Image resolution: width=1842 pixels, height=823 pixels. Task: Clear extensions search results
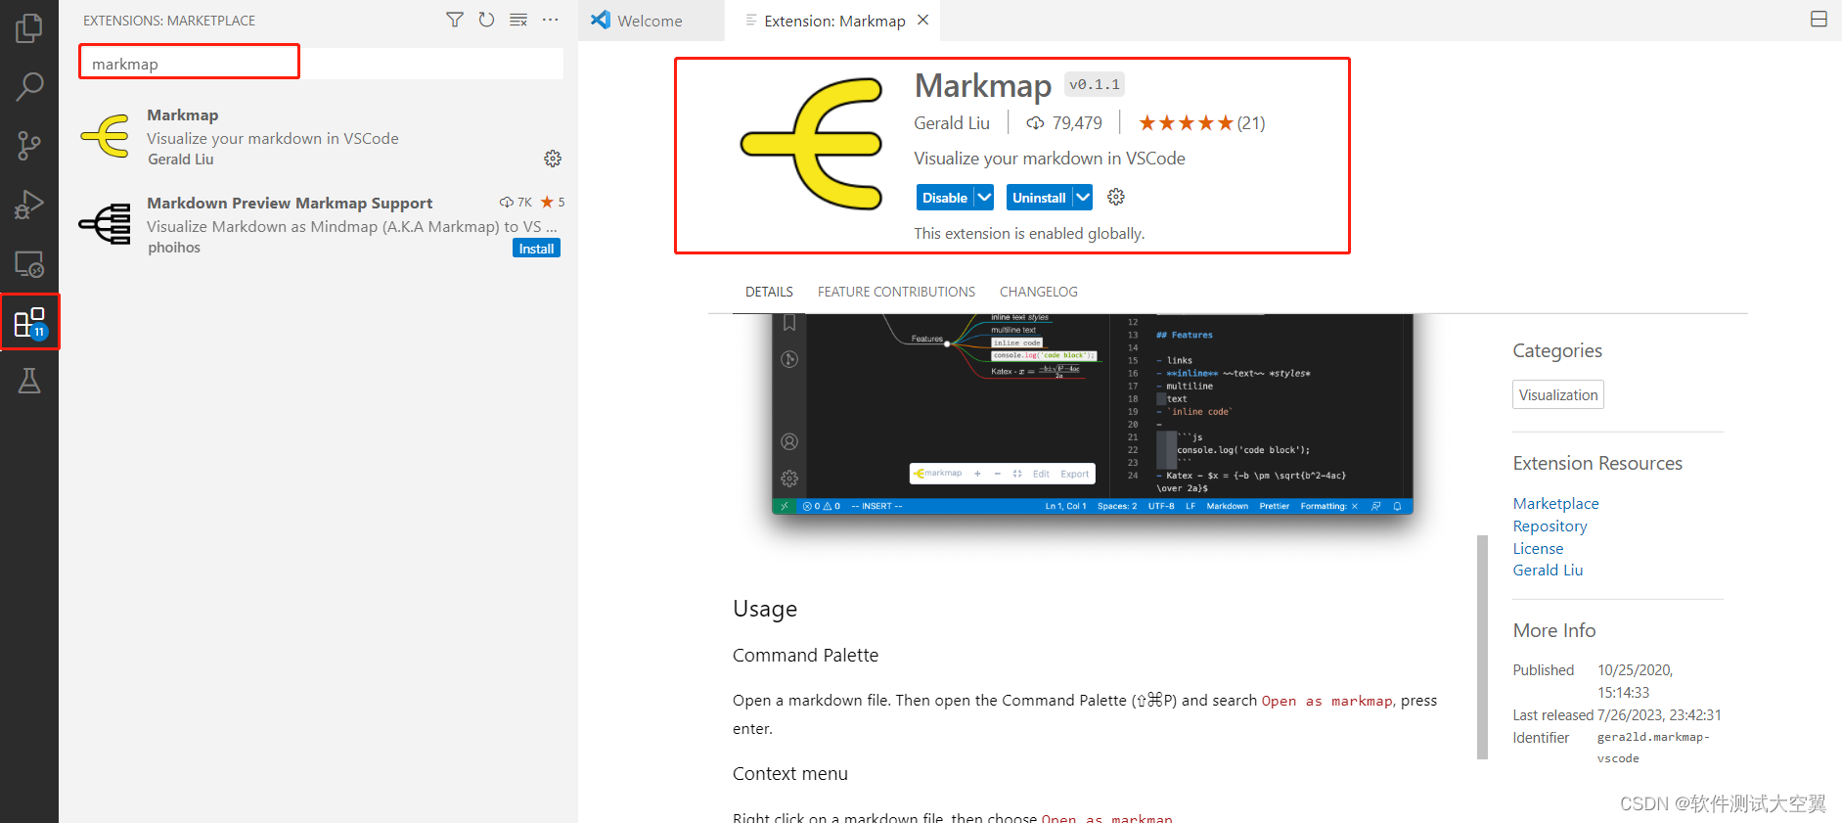pos(518,20)
